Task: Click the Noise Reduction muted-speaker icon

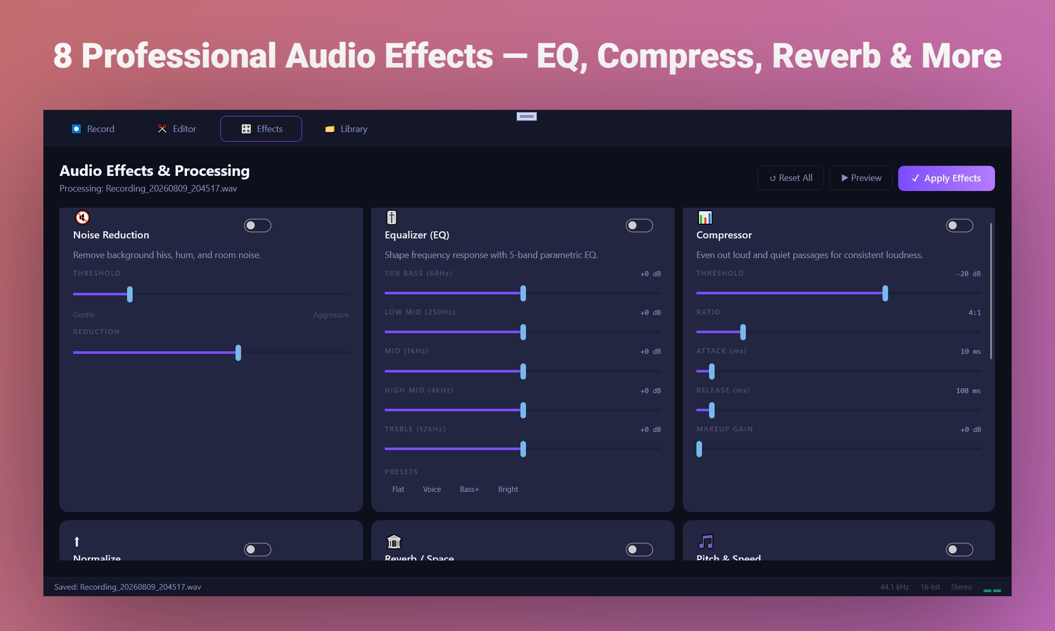Action: pos(82,217)
